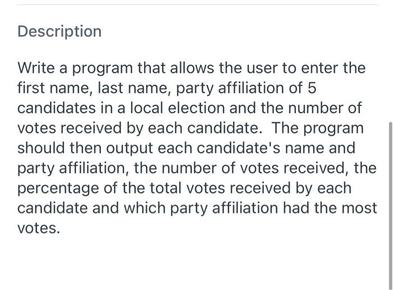This screenshot has height=290, width=393.
Task: Click the word "should" starting fifth line
Action: [41, 148]
